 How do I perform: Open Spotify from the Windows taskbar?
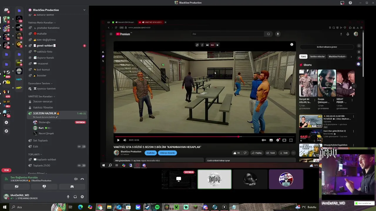point(157,207)
